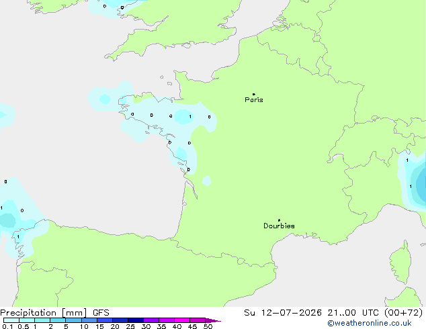Viewport: 426px width, 329px height.
Task: Click the '21..00 UTC' time text
Action: (353, 313)
